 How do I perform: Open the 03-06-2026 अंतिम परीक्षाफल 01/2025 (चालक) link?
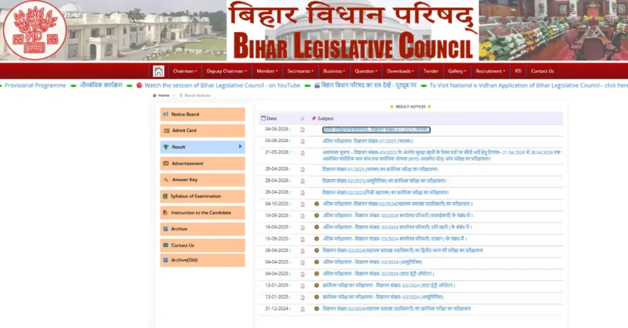tap(368, 141)
